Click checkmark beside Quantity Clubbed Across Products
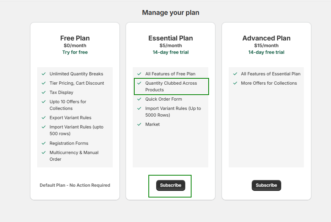This screenshot has height=222, width=331. click(x=139, y=83)
